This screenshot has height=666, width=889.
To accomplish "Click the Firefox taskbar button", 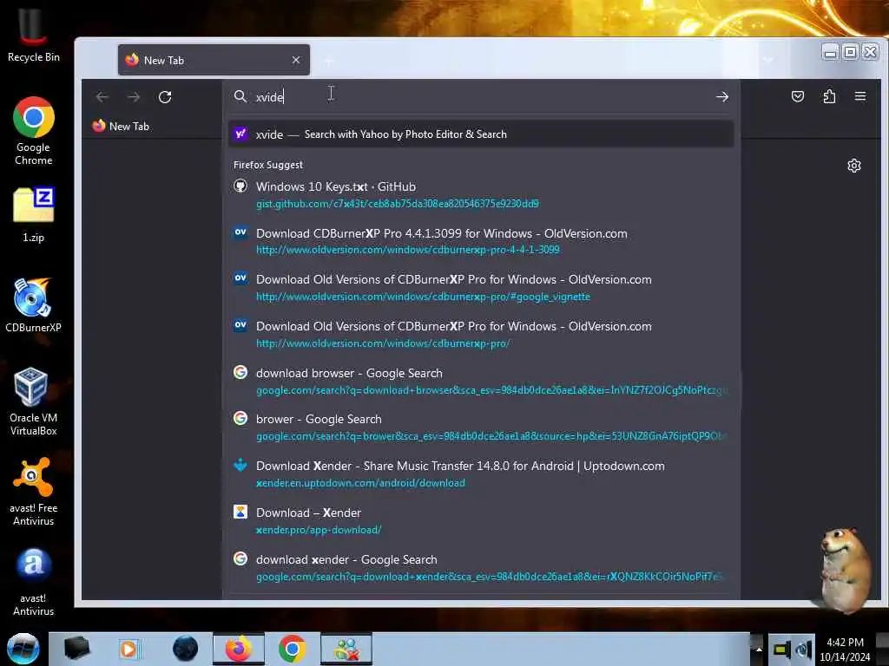I will [239, 649].
